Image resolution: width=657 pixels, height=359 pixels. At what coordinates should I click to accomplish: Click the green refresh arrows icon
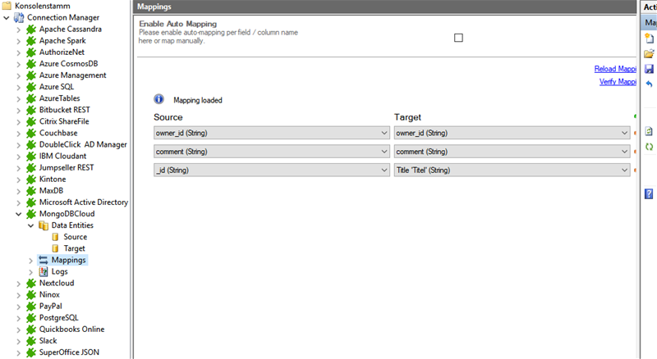tap(648, 147)
